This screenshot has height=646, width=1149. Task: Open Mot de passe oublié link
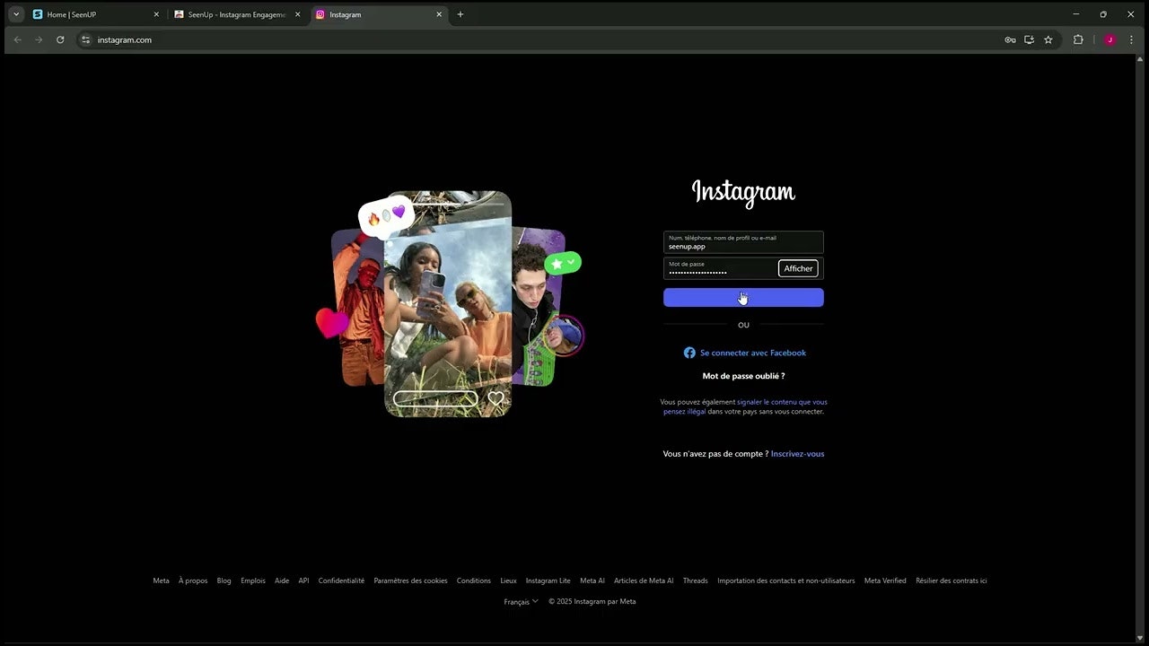pyautogui.click(x=743, y=376)
